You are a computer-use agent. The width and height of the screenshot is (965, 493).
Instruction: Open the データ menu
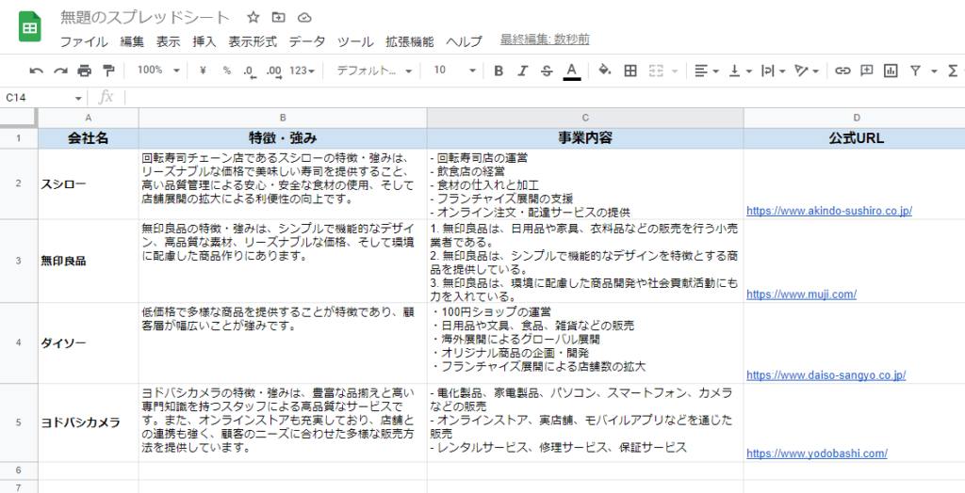pos(307,41)
